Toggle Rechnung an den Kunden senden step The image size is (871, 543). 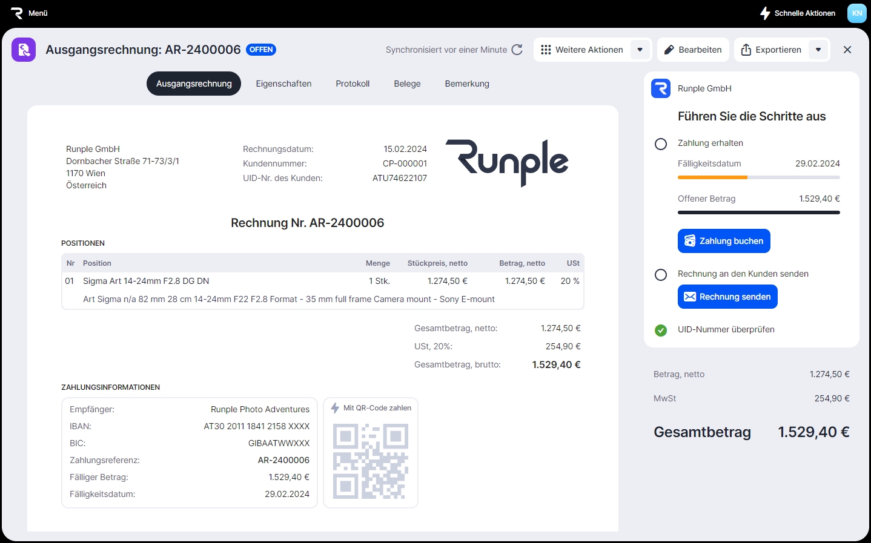pyautogui.click(x=661, y=275)
